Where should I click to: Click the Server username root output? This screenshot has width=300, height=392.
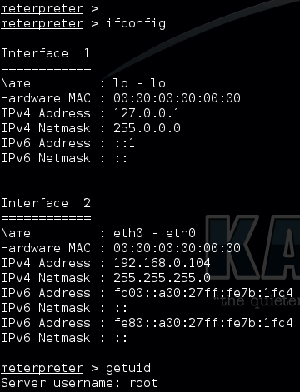point(79,383)
